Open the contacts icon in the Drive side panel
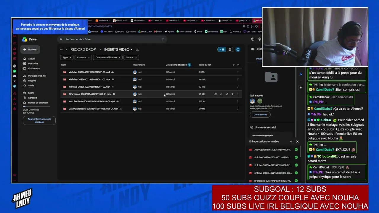The height and width of the screenshot is (213, 379). click(x=301, y=74)
